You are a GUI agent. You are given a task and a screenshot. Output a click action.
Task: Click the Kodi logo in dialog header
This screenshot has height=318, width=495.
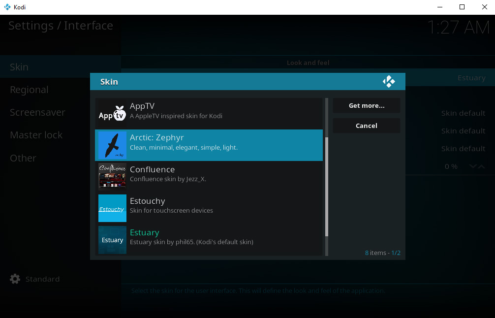(389, 82)
